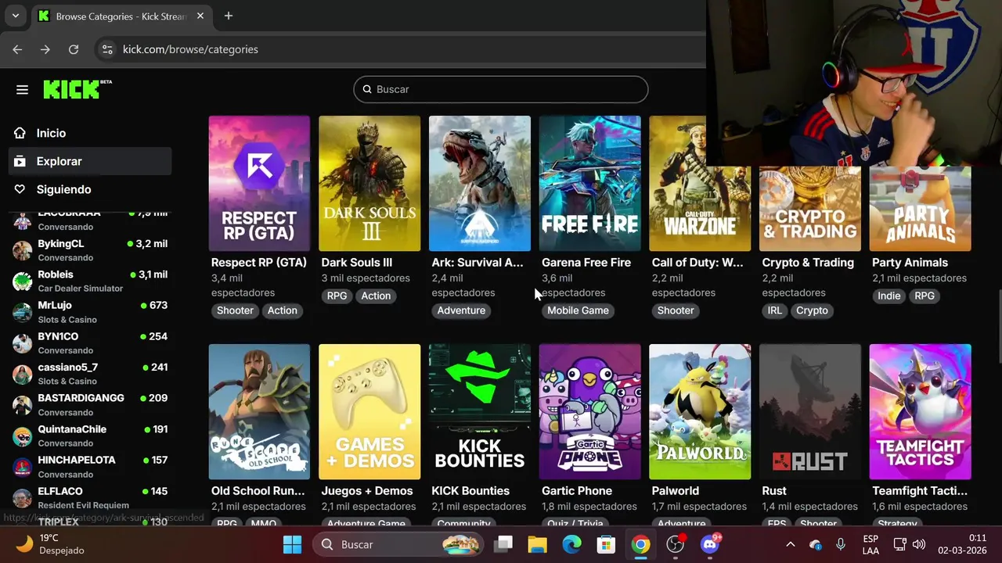Open Robleis channel in sidebar

pos(90,281)
